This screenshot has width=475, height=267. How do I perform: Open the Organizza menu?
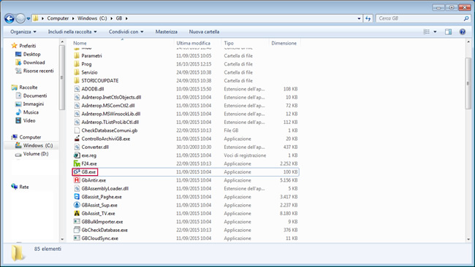tap(23, 32)
